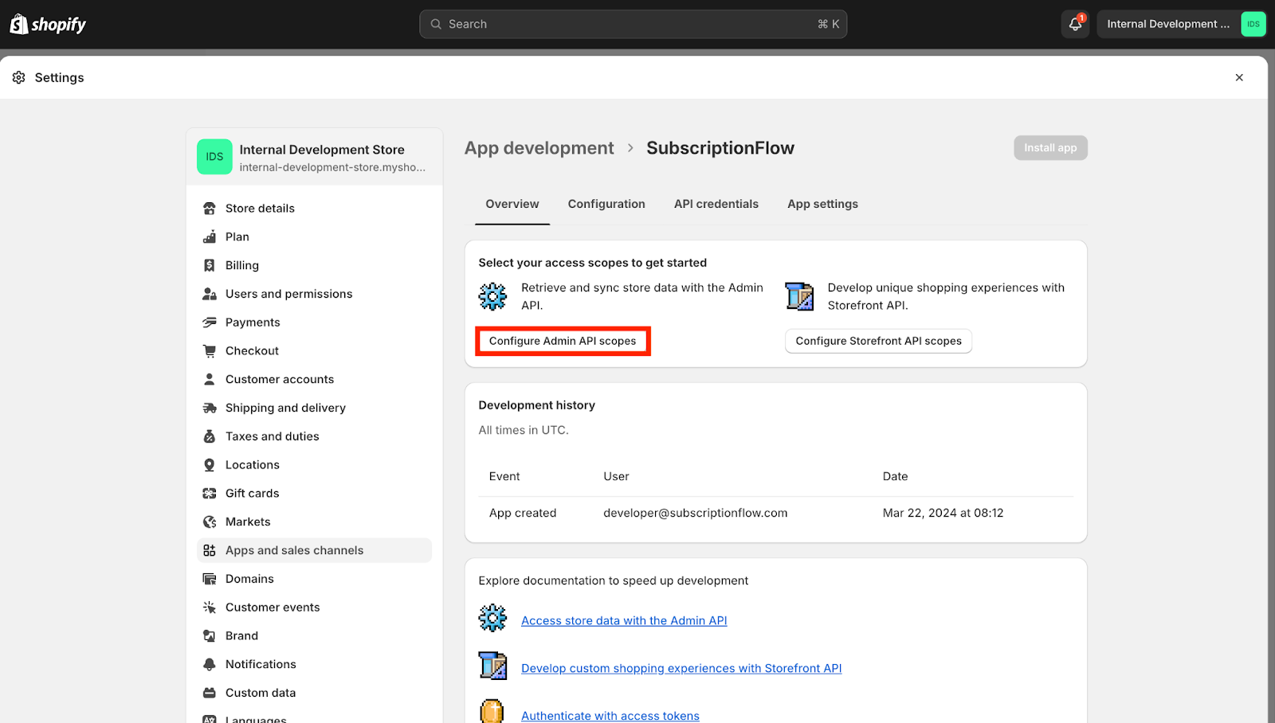Click the Checkout cart icon
The height and width of the screenshot is (723, 1275).
pyautogui.click(x=210, y=350)
